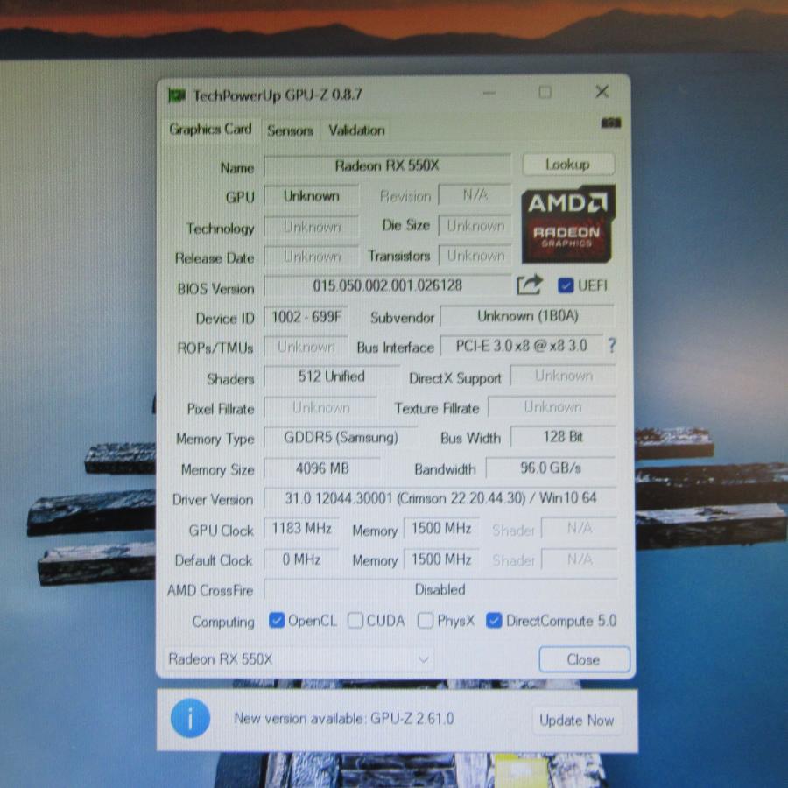Uncheck the OpenCL checkbox
Viewport: 788px width, 788px height.
coord(277,621)
